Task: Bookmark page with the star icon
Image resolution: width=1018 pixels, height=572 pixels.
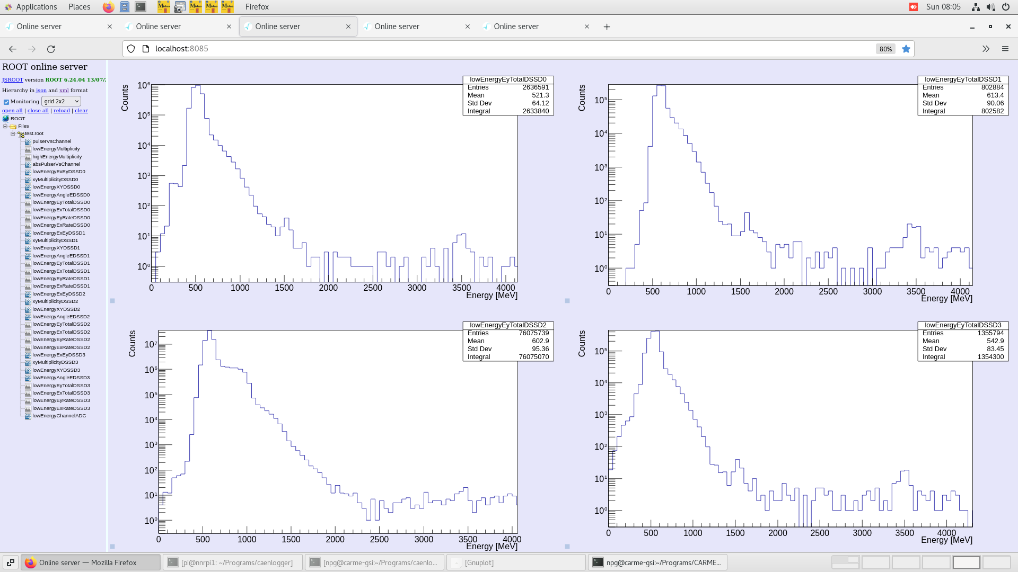Action: tap(906, 49)
